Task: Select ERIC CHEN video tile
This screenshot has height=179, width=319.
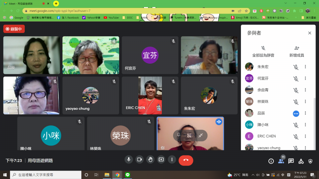Action: [x=150, y=95]
